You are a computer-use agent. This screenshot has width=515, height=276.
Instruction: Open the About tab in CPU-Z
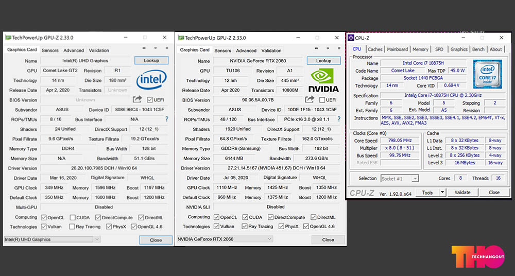point(495,49)
